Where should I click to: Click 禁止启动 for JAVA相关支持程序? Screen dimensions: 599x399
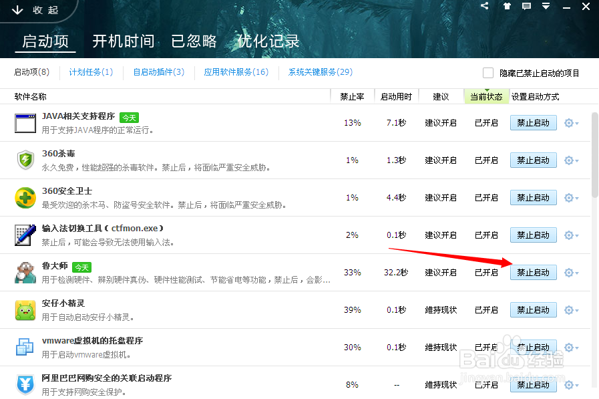coord(534,123)
